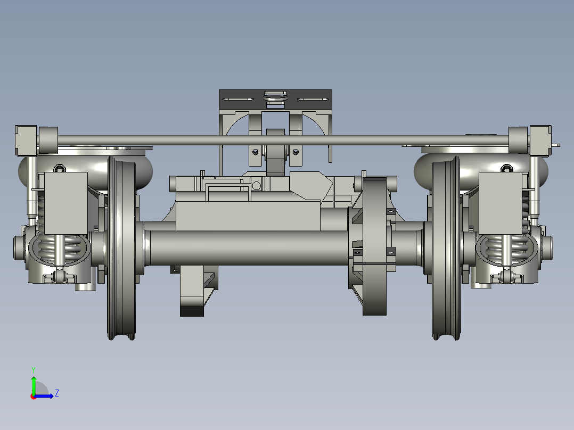Select the left end block of top rod
This screenshot has height=430, width=574.
point(26,140)
